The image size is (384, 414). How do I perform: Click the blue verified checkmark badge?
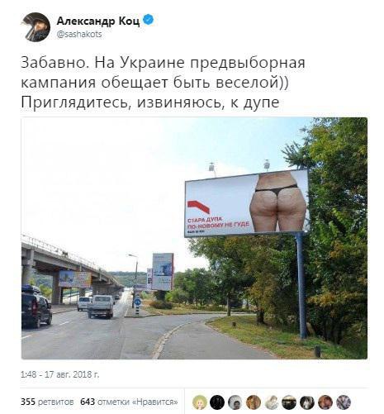[149, 20]
